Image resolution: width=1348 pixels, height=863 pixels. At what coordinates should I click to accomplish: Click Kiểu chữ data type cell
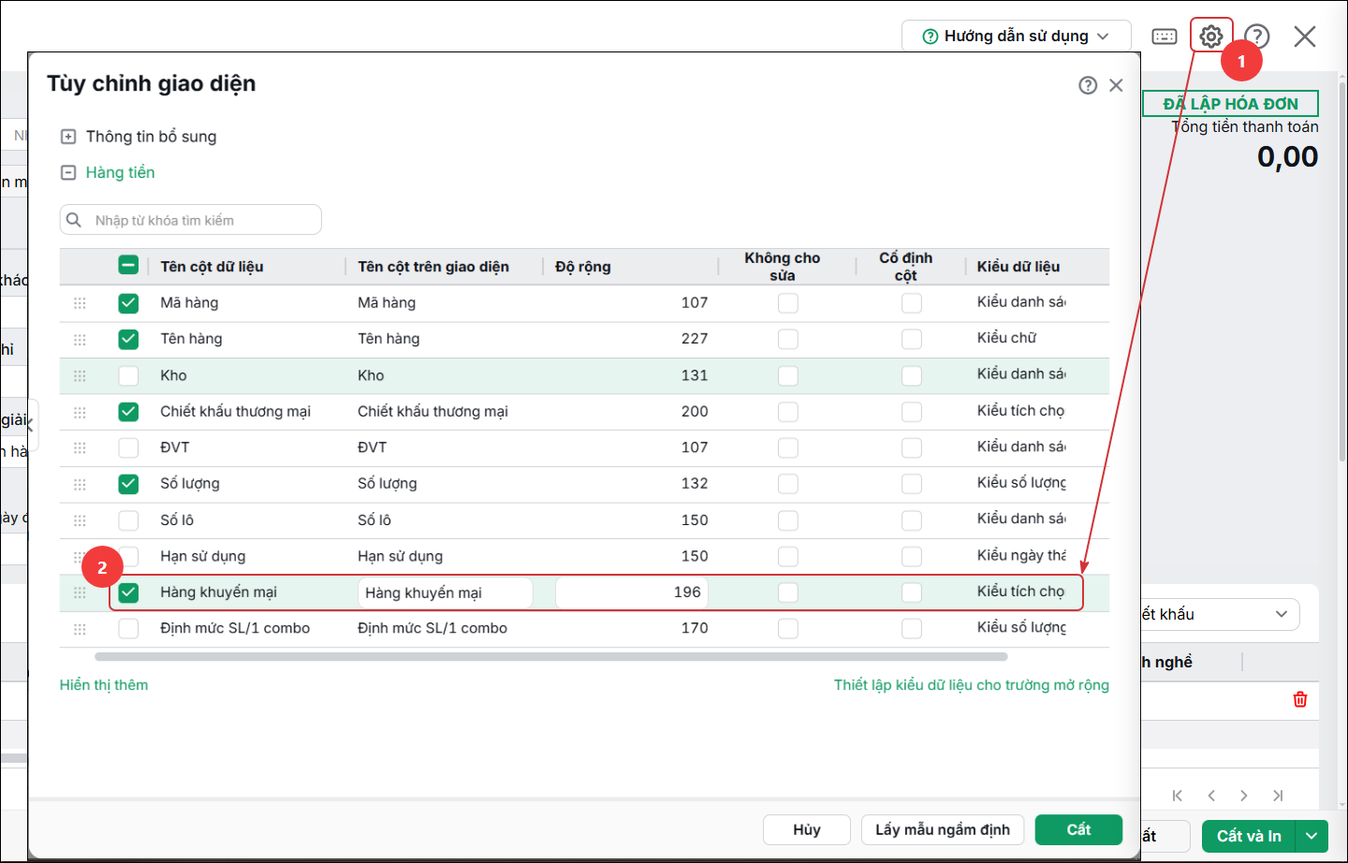[x=1007, y=338]
